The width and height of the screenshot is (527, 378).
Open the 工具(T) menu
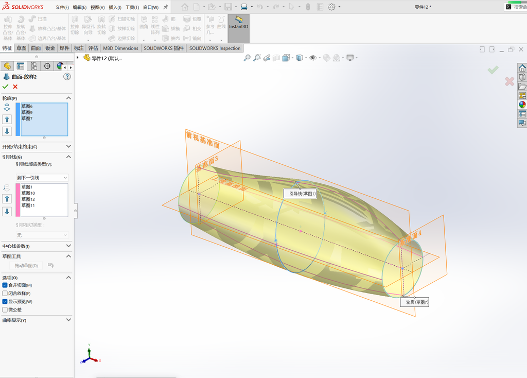pyautogui.click(x=132, y=7)
